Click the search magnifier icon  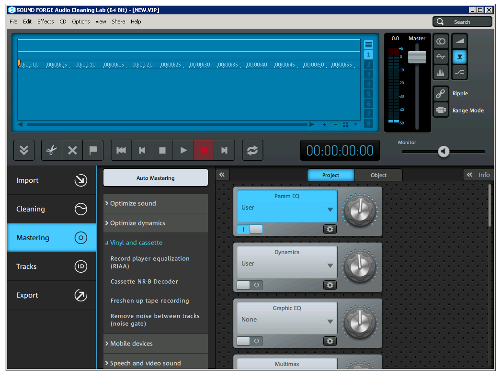[440, 22]
